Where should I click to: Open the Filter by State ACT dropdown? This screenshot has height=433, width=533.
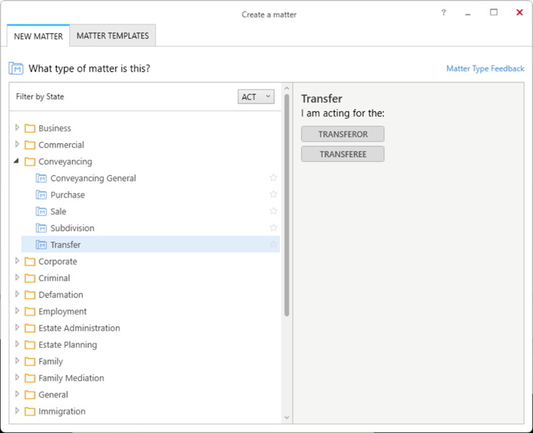click(x=256, y=97)
